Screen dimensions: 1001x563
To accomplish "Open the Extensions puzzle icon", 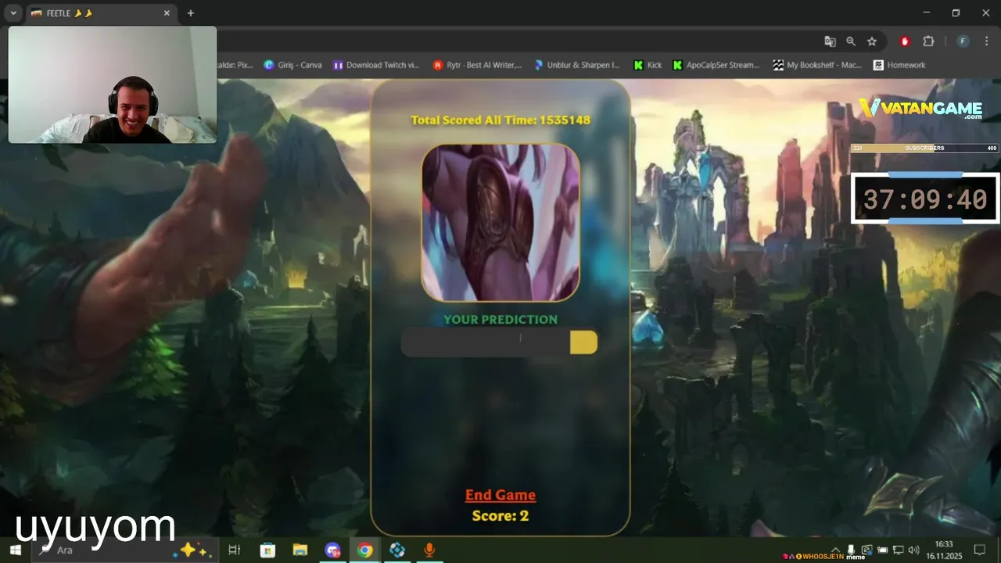I will click(x=928, y=41).
